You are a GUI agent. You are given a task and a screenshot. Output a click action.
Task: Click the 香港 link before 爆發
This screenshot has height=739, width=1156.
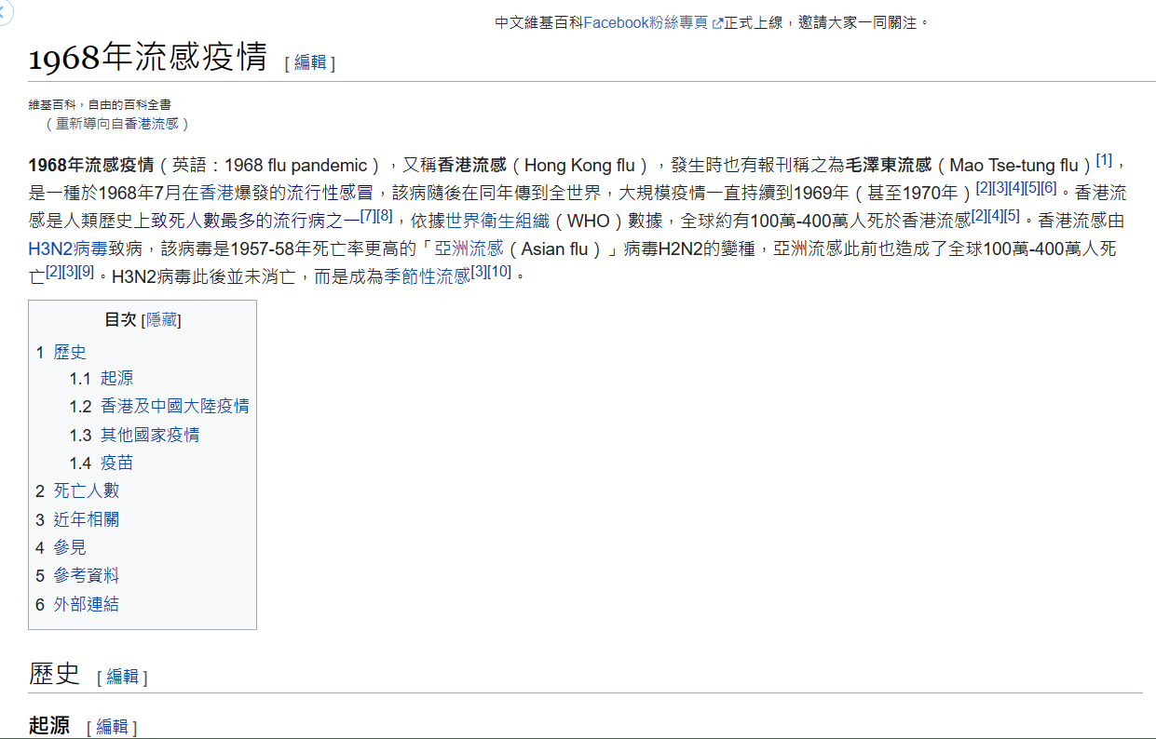pyautogui.click(x=217, y=193)
